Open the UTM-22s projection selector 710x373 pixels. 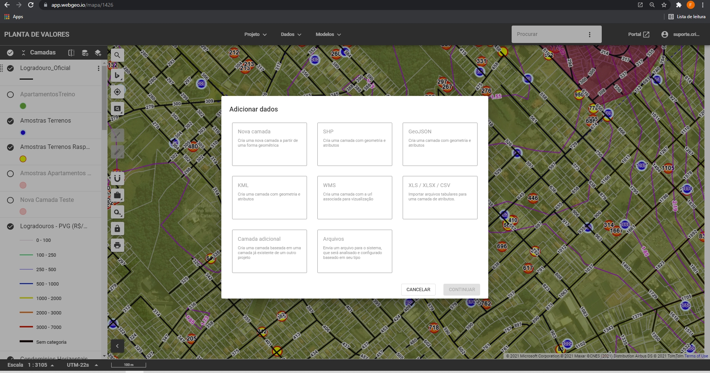(x=82, y=365)
